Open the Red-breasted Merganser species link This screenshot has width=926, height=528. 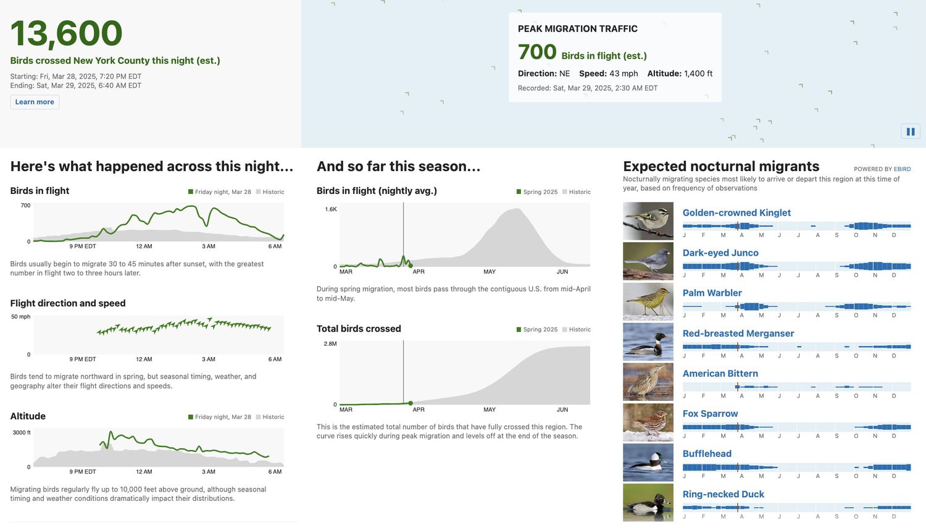point(738,333)
